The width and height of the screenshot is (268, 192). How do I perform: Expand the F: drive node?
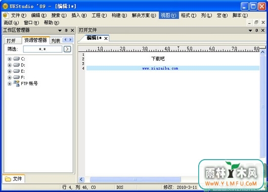tap(10, 77)
